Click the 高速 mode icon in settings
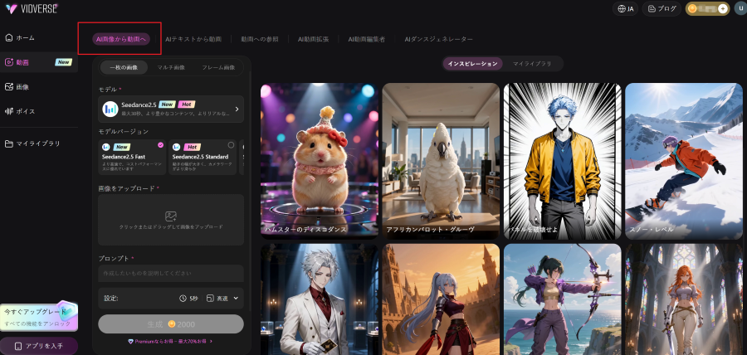Screen dimensions: 747x355 pyautogui.click(x=211, y=299)
